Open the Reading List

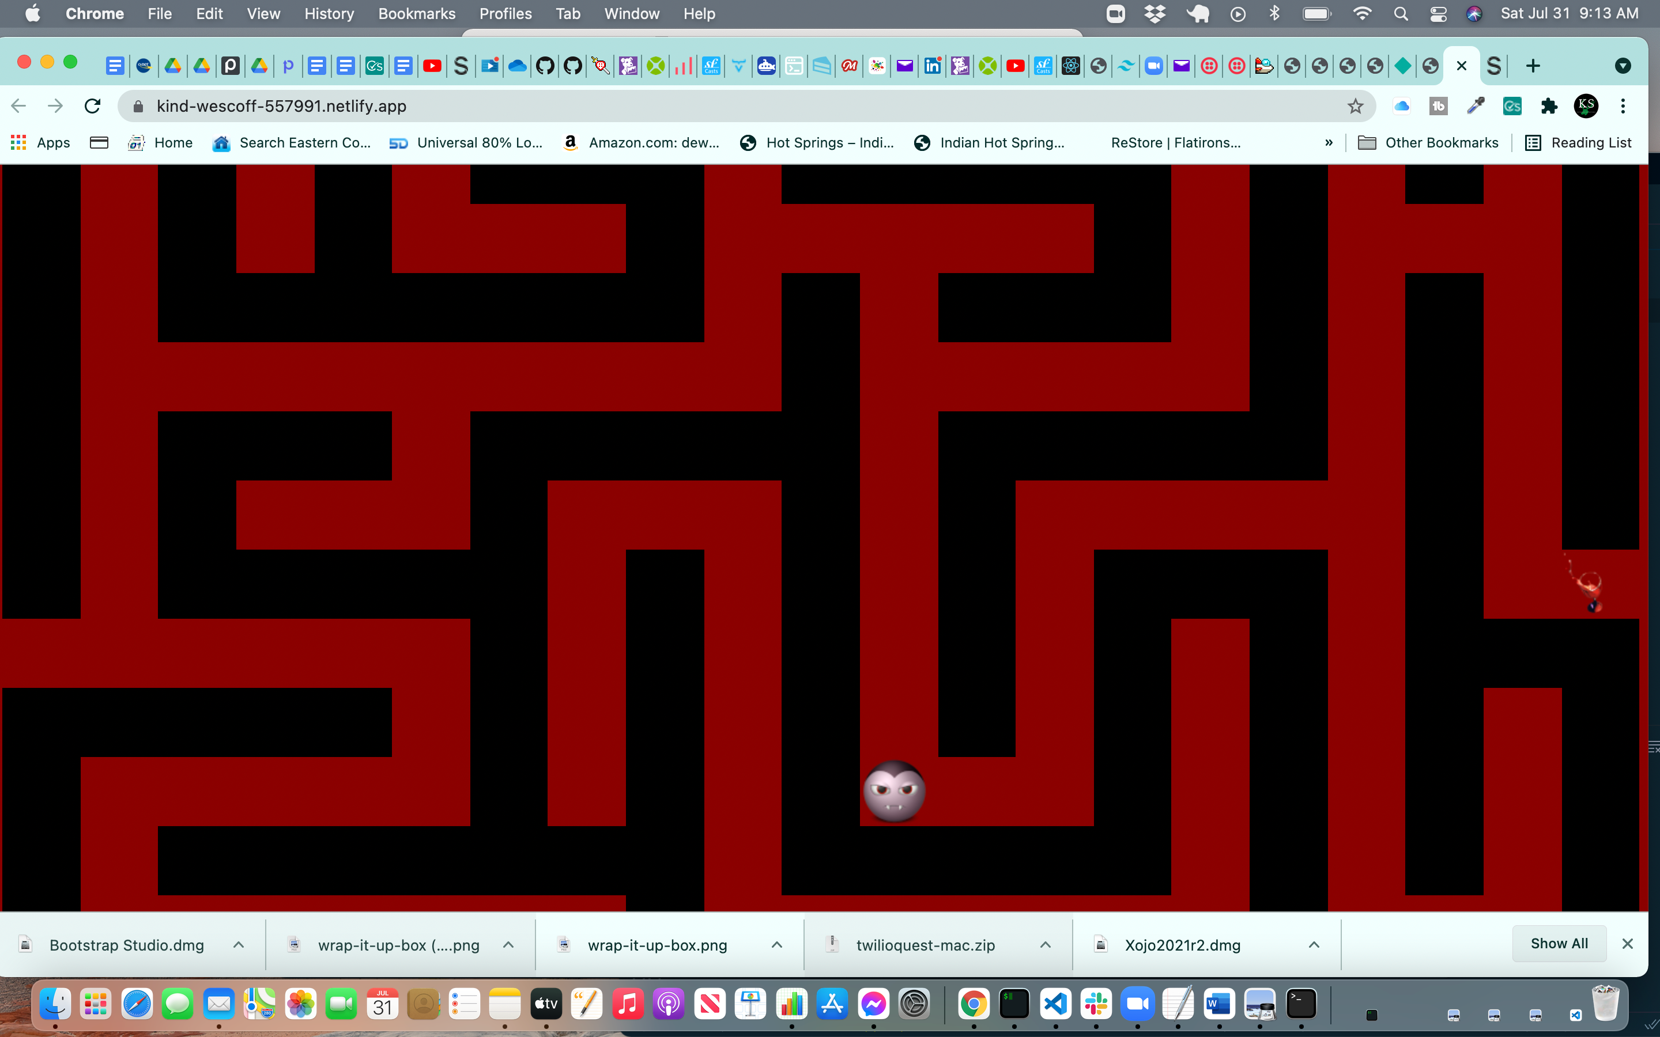click(1578, 143)
